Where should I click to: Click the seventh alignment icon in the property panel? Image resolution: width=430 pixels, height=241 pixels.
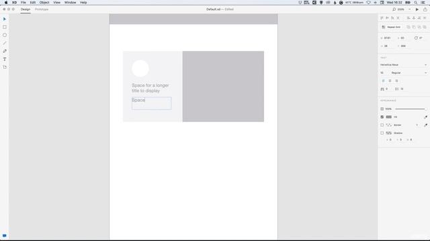tap(419, 18)
